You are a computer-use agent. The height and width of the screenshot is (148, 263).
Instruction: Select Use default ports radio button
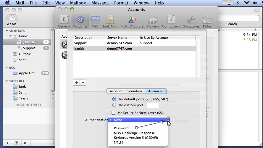click(x=114, y=99)
